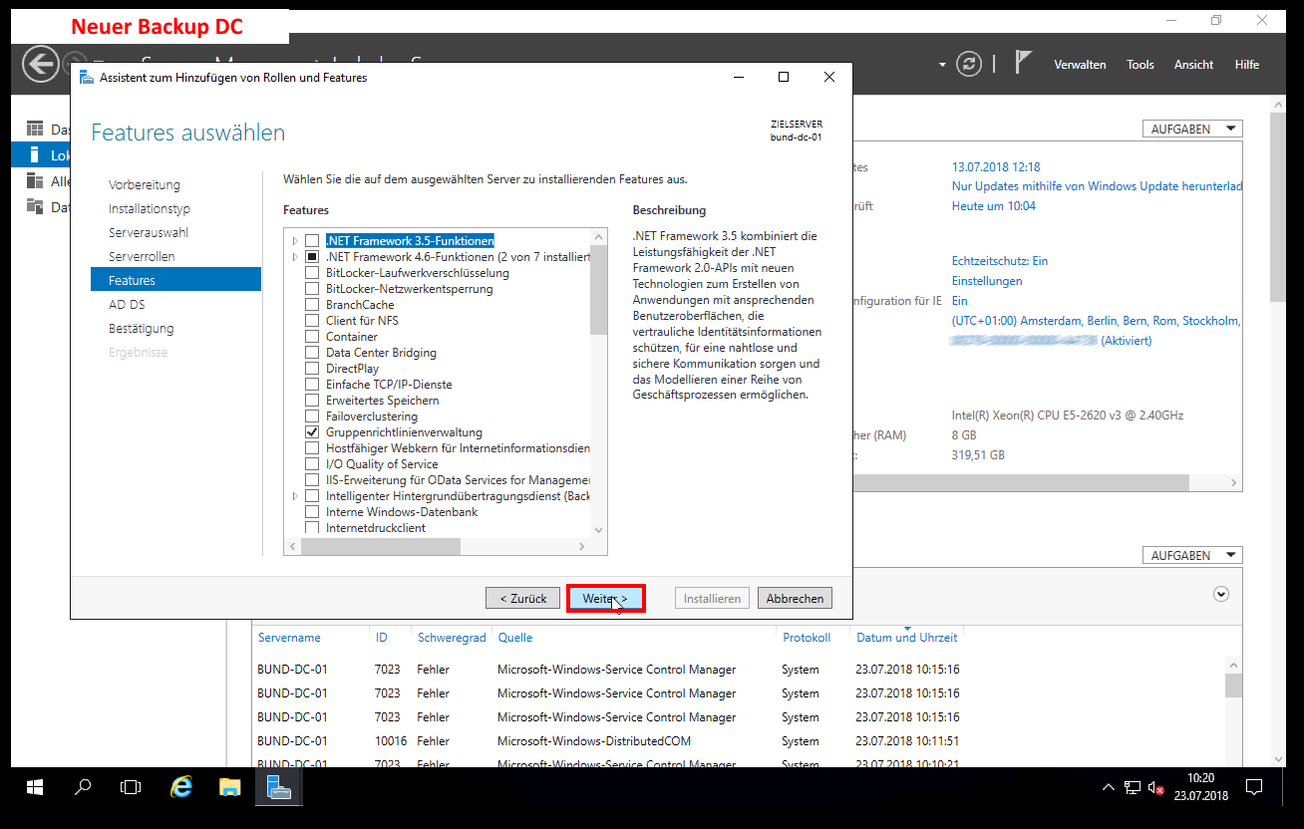
Task: Click Einstellungen link in properties
Action: pyautogui.click(x=987, y=280)
